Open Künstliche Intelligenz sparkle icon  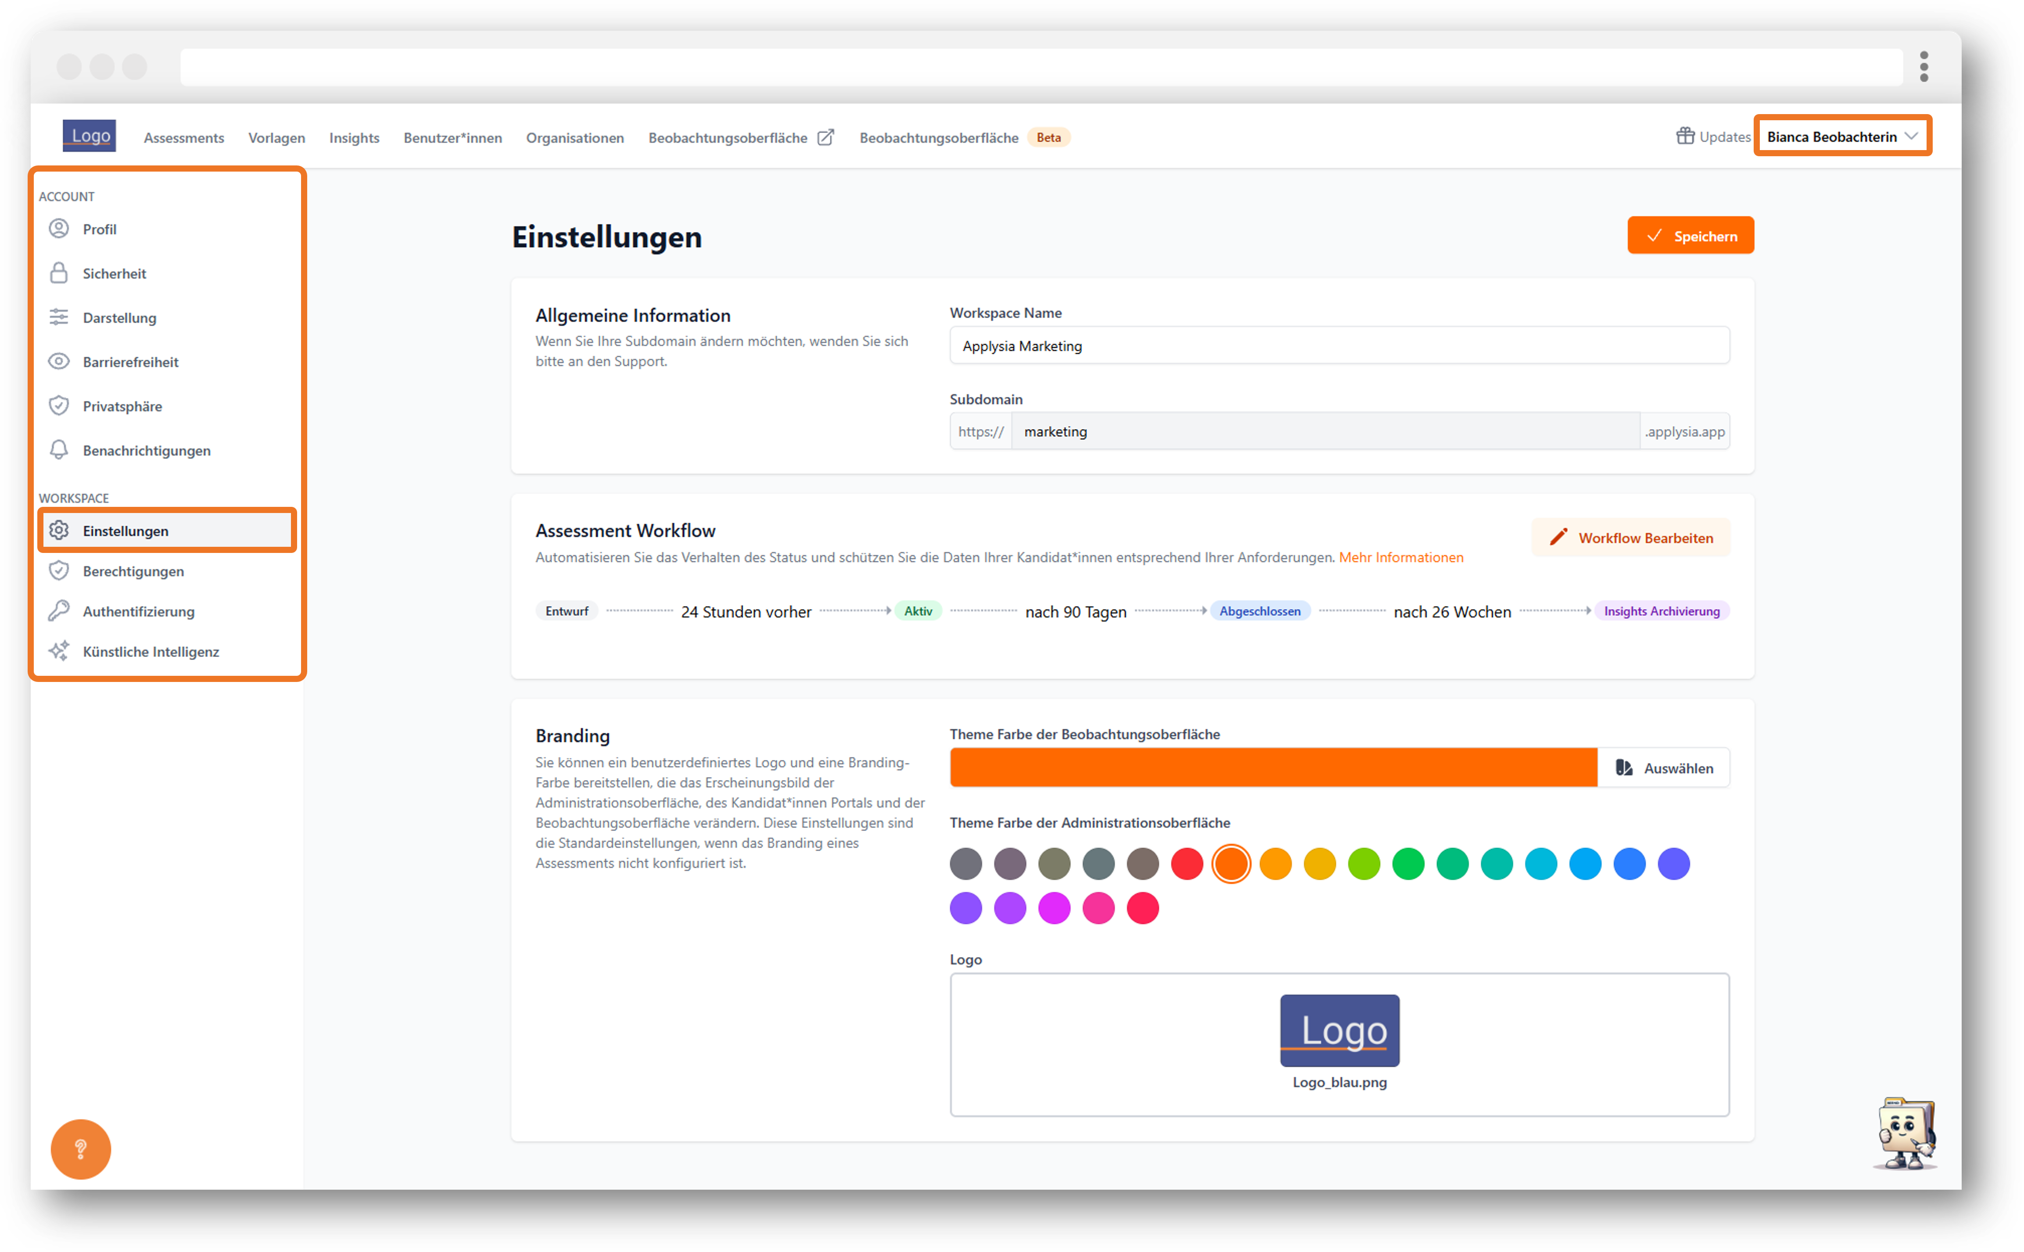click(x=59, y=652)
